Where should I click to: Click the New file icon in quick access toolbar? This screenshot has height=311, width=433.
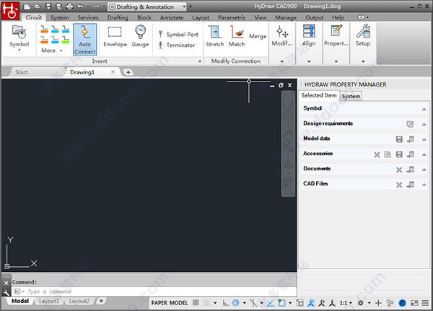click(x=27, y=6)
